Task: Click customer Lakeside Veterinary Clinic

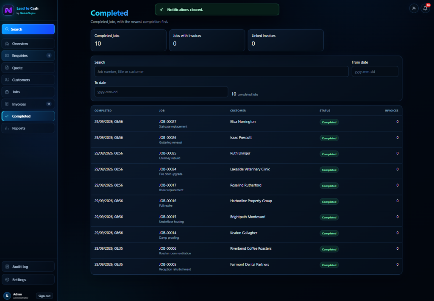Action: (x=250, y=169)
